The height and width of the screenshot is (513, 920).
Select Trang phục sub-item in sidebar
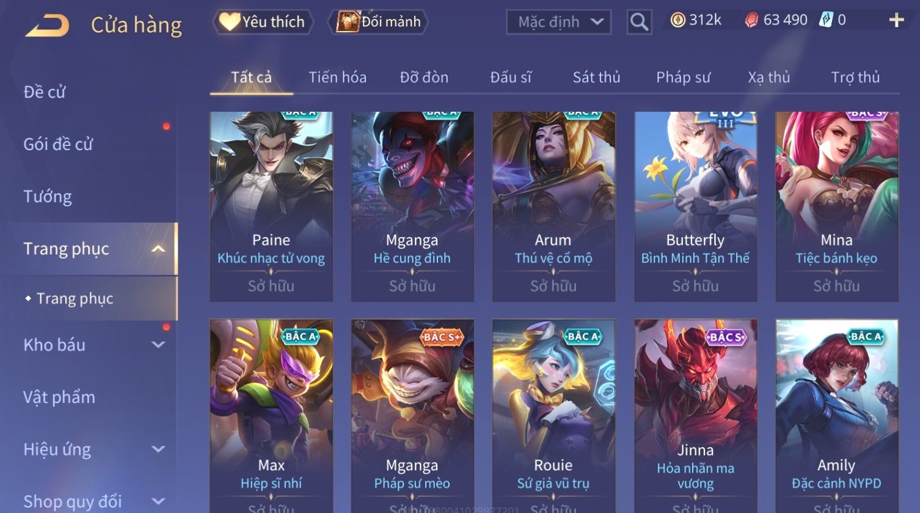pos(75,299)
